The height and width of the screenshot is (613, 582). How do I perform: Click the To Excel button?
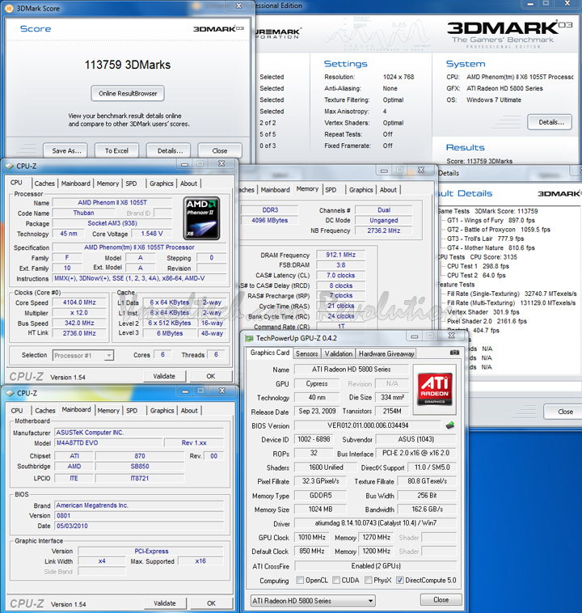tap(116, 150)
